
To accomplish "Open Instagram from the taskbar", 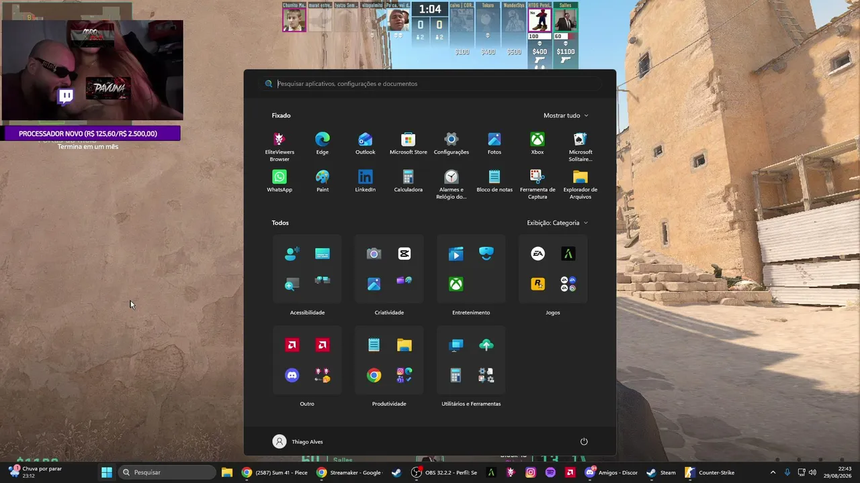I will (531, 472).
